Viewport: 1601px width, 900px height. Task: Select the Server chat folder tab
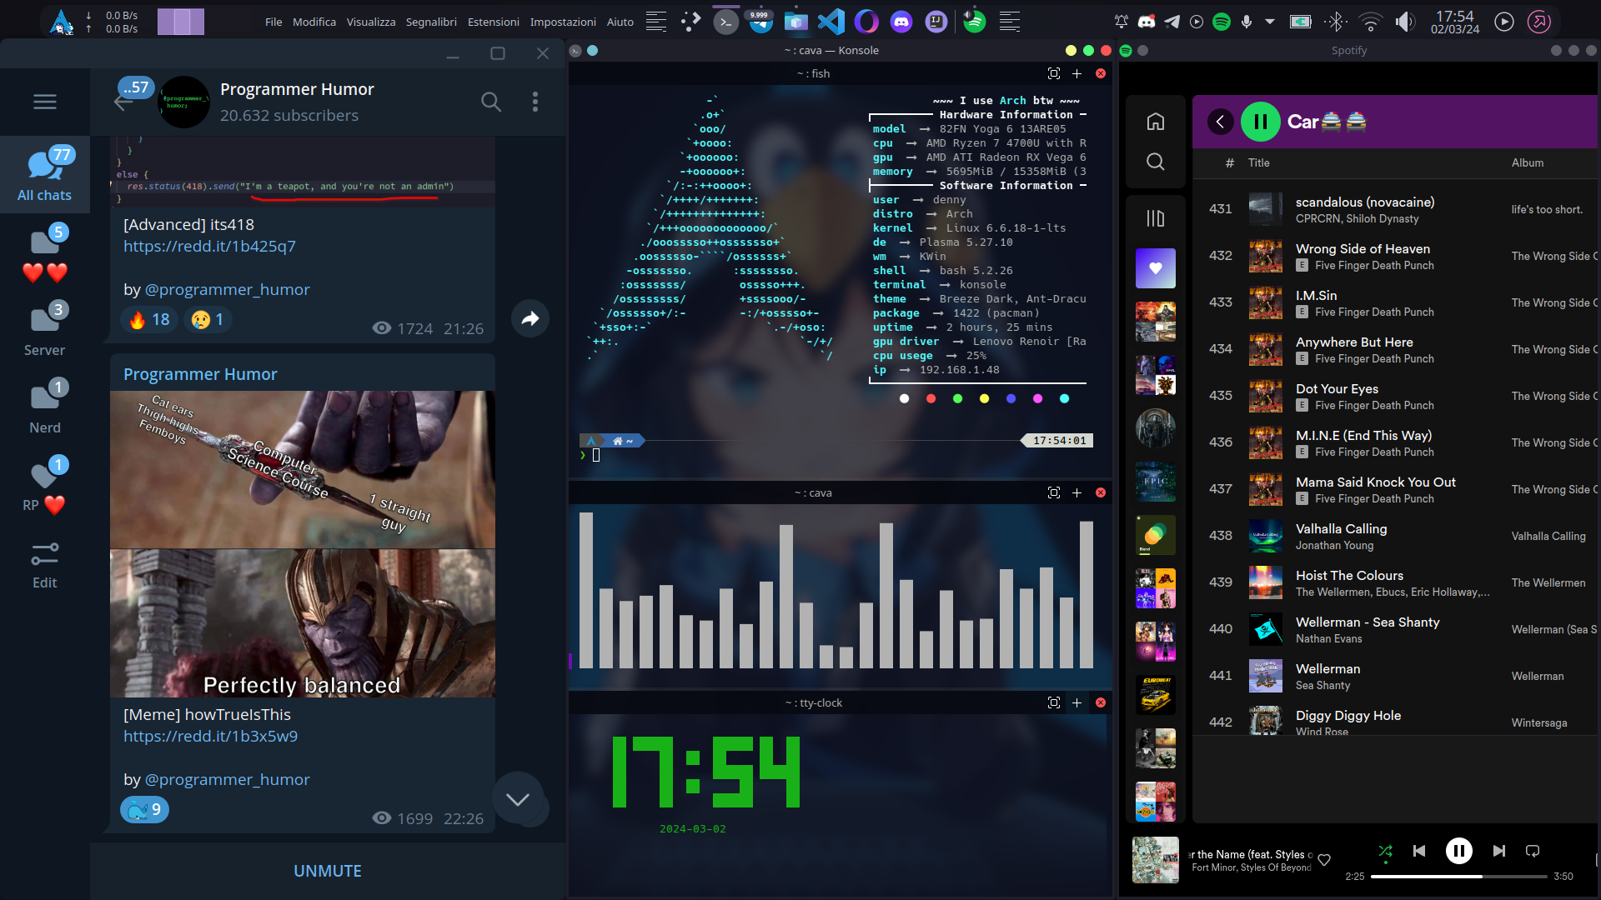45,329
